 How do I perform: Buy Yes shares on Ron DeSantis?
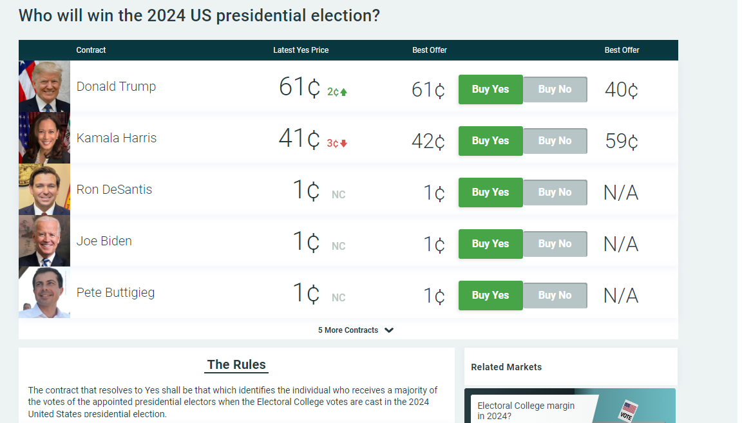point(490,193)
